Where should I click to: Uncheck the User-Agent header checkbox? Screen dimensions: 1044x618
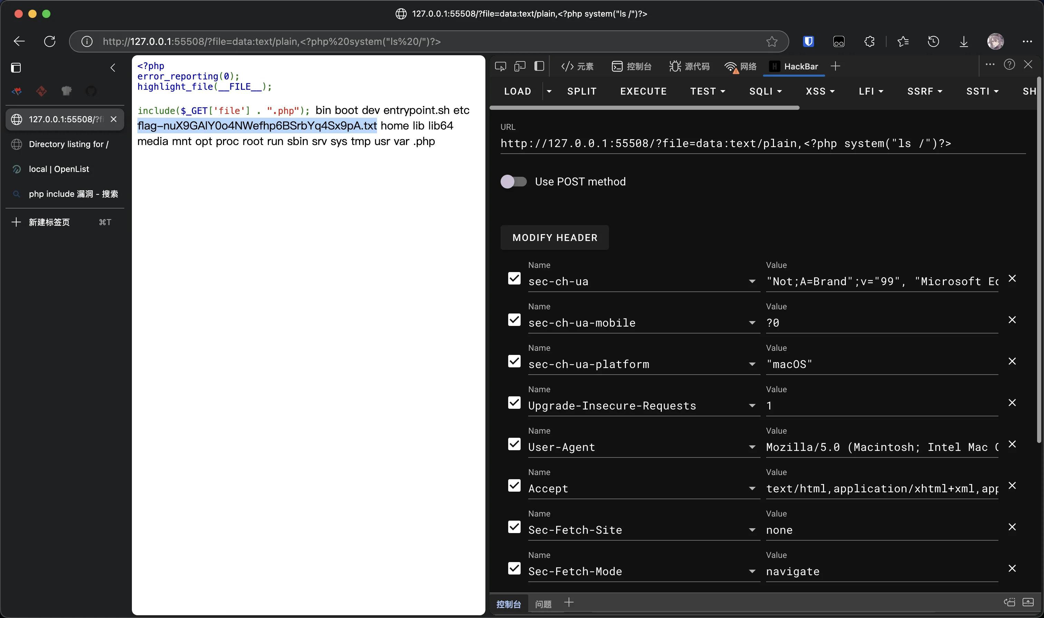tap(514, 444)
